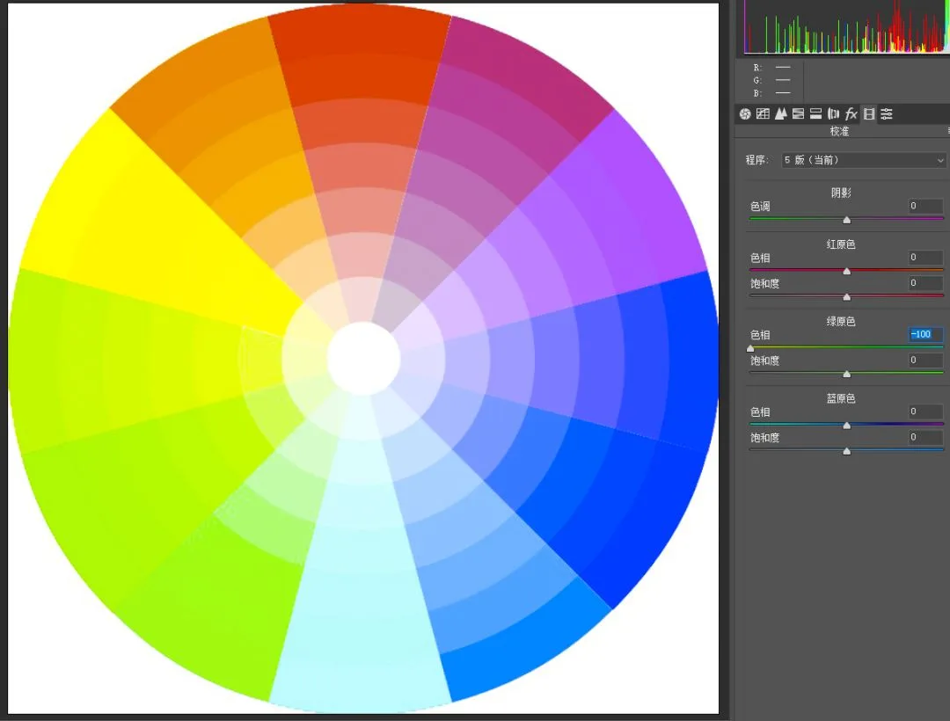Click the 绿原色 饱和度 slider handle

(x=847, y=374)
